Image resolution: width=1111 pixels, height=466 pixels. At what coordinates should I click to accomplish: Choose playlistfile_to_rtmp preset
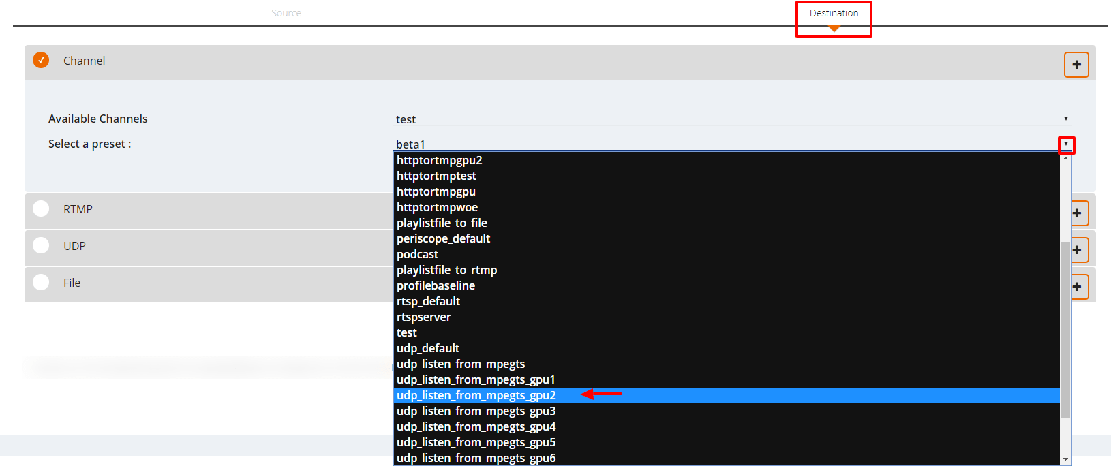727,270
